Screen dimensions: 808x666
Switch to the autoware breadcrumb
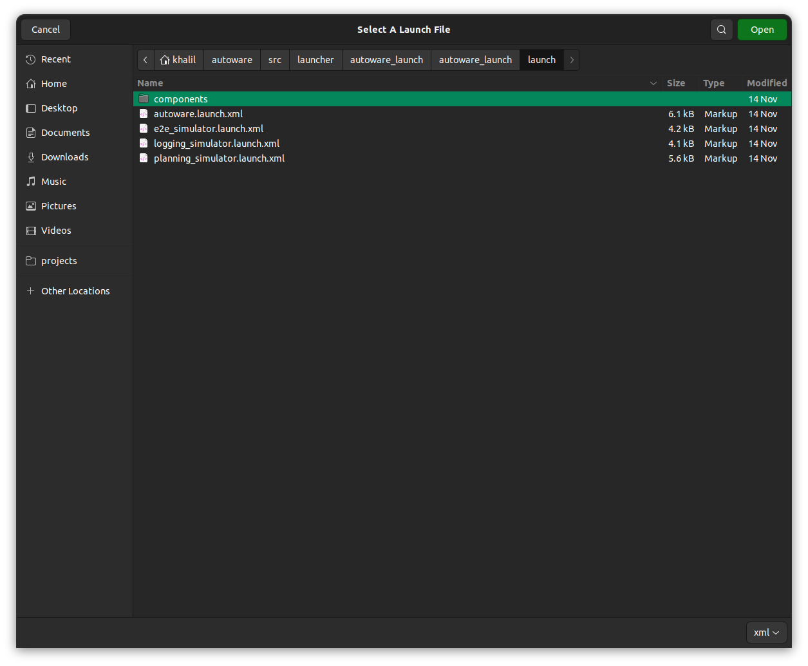[232, 59]
